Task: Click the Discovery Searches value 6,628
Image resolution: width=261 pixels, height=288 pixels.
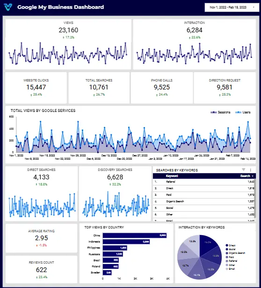Action: click(115, 177)
